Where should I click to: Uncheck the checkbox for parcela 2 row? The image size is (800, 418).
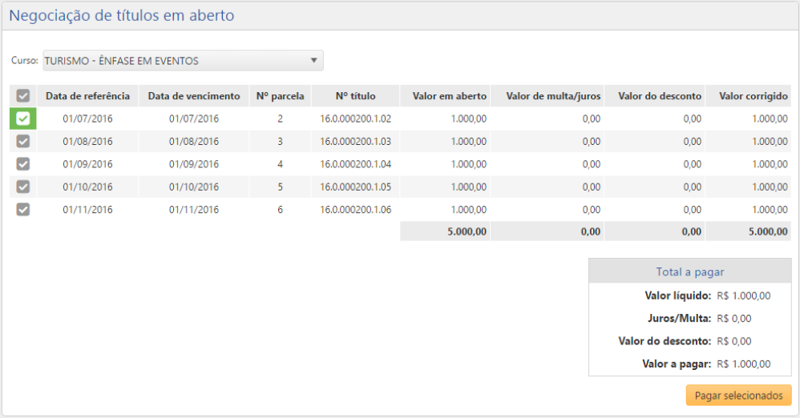(x=23, y=119)
